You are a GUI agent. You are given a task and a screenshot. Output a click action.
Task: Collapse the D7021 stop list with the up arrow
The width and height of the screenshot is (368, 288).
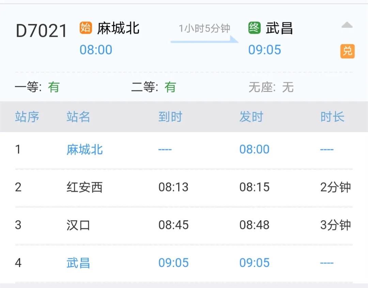tap(347, 25)
